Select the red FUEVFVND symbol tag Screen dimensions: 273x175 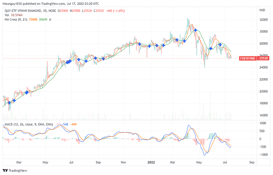[248, 58]
